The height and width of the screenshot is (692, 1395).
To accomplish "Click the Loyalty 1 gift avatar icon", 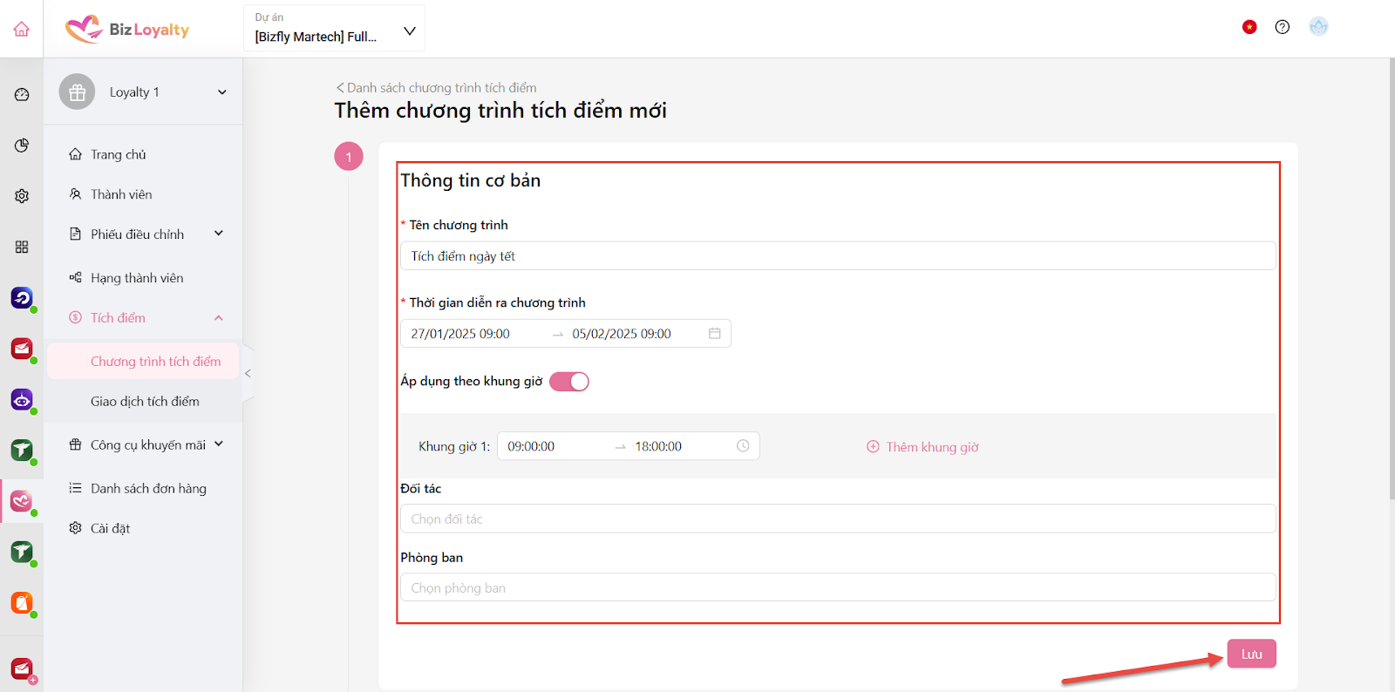I will [77, 92].
